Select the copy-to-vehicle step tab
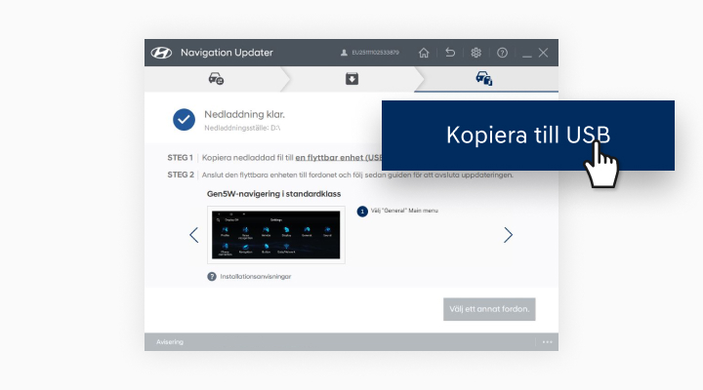This screenshot has height=390, width=703. tap(484, 79)
